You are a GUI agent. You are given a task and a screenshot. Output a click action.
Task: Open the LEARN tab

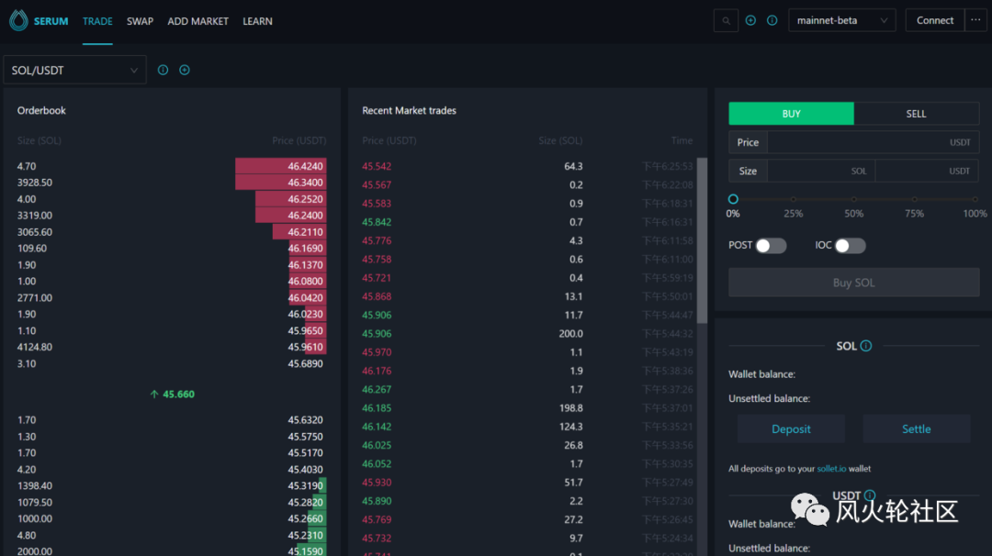coord(257,21)
